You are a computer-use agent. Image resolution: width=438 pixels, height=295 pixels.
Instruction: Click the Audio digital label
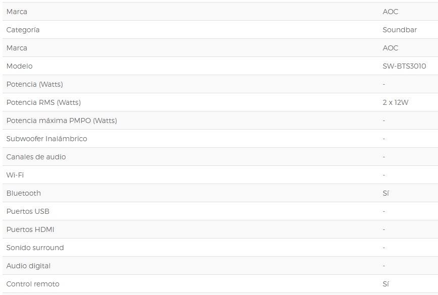pyautogui.click(x=28, y=266)
